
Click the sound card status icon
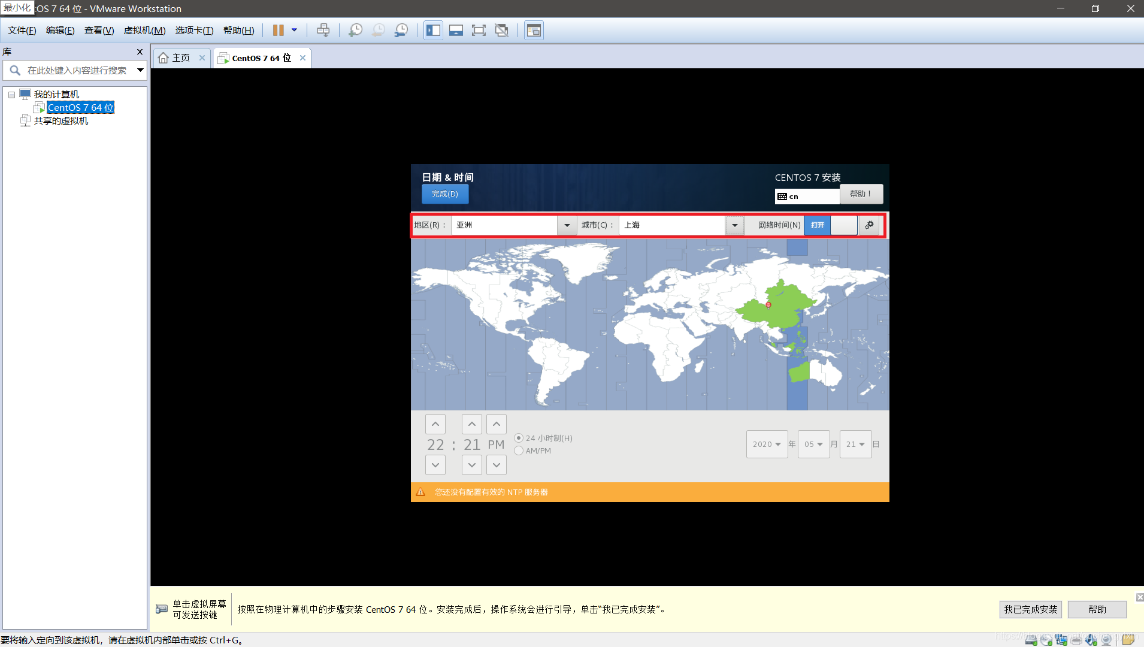(x=1091, y=639)
